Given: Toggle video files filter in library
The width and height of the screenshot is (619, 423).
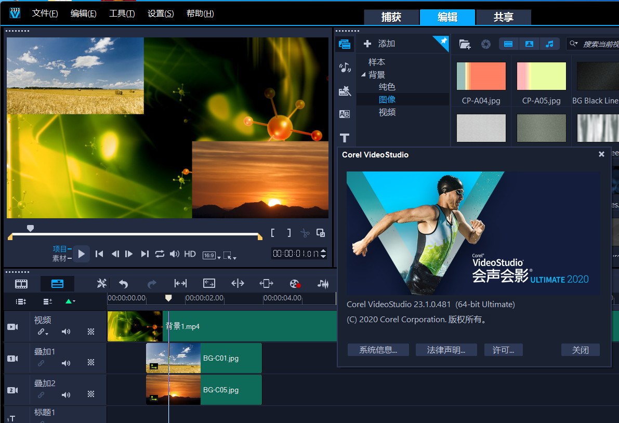Looking at the screenshot, I should (508, 44).
